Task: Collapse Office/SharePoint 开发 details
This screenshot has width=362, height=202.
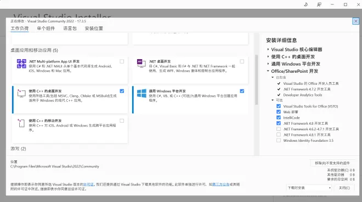Action: pyautogui.click(x=268, y=71)
